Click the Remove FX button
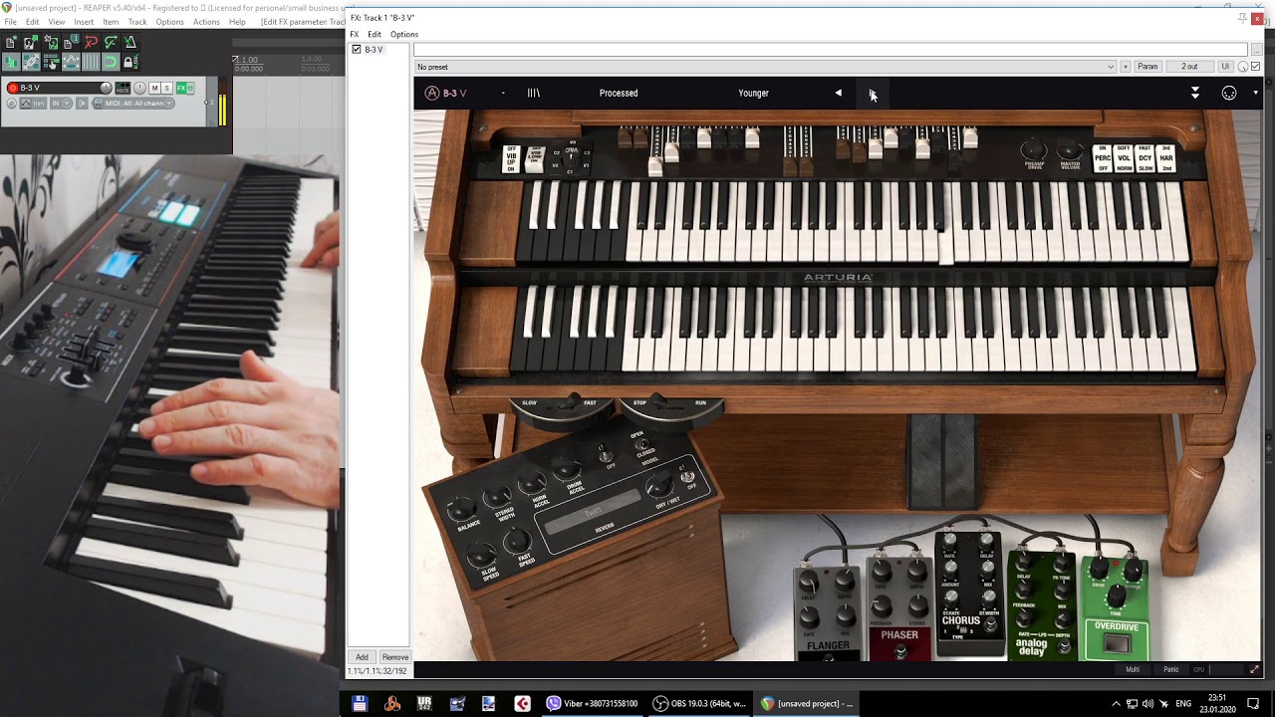The width and height of the screenshot is (1275, 717). 395,657
